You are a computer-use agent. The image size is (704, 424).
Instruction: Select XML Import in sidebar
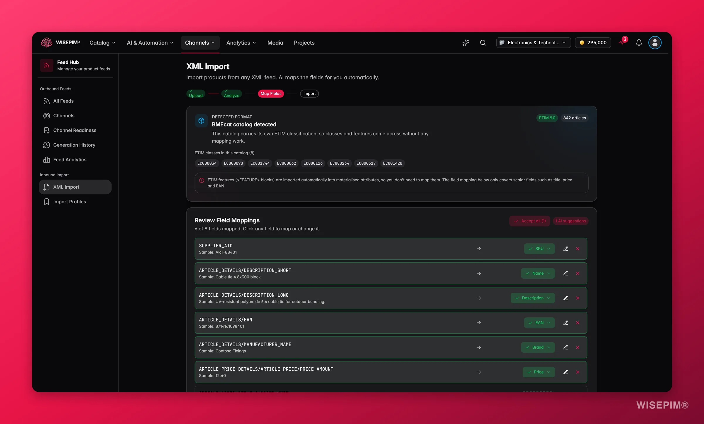pyautogui.click(x=75, y=187)
